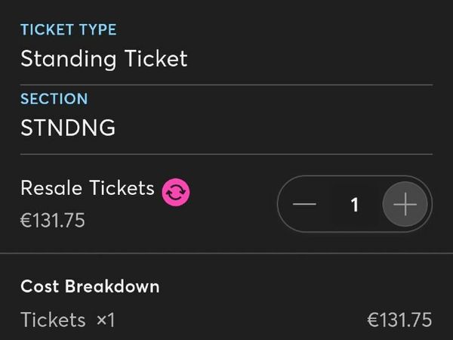453x340 pixels.
Task: Tap the €131.75 resale price text
Action: (x=53, y=221)
